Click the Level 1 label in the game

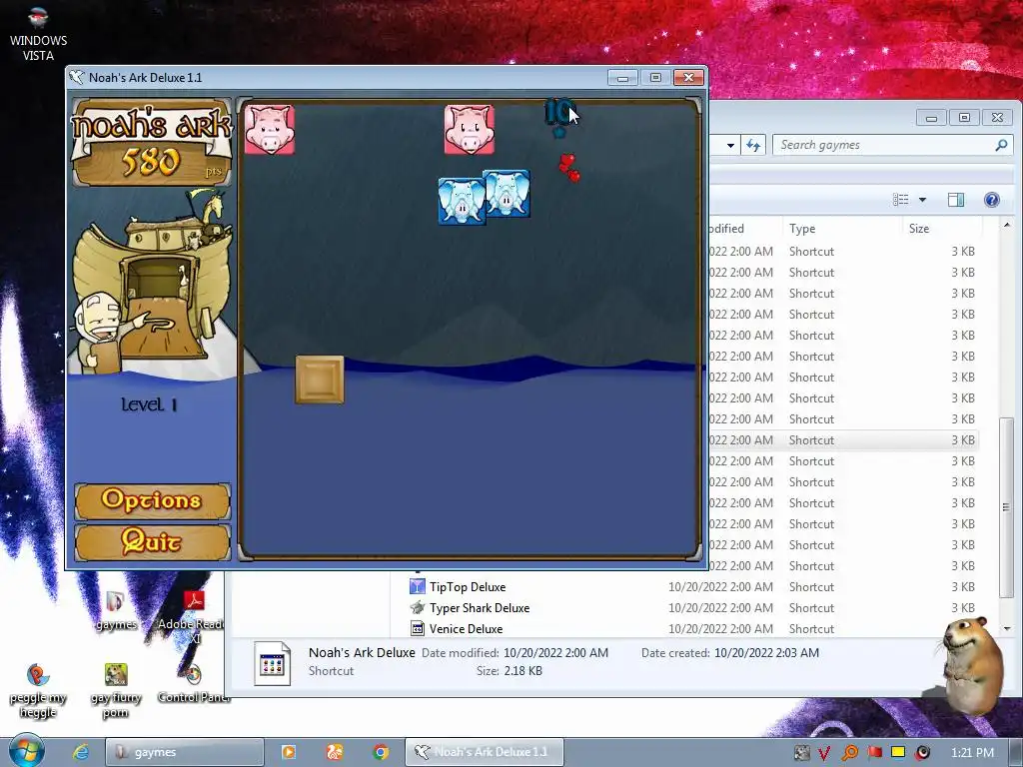pyautogui.click(x=150, y=404)
